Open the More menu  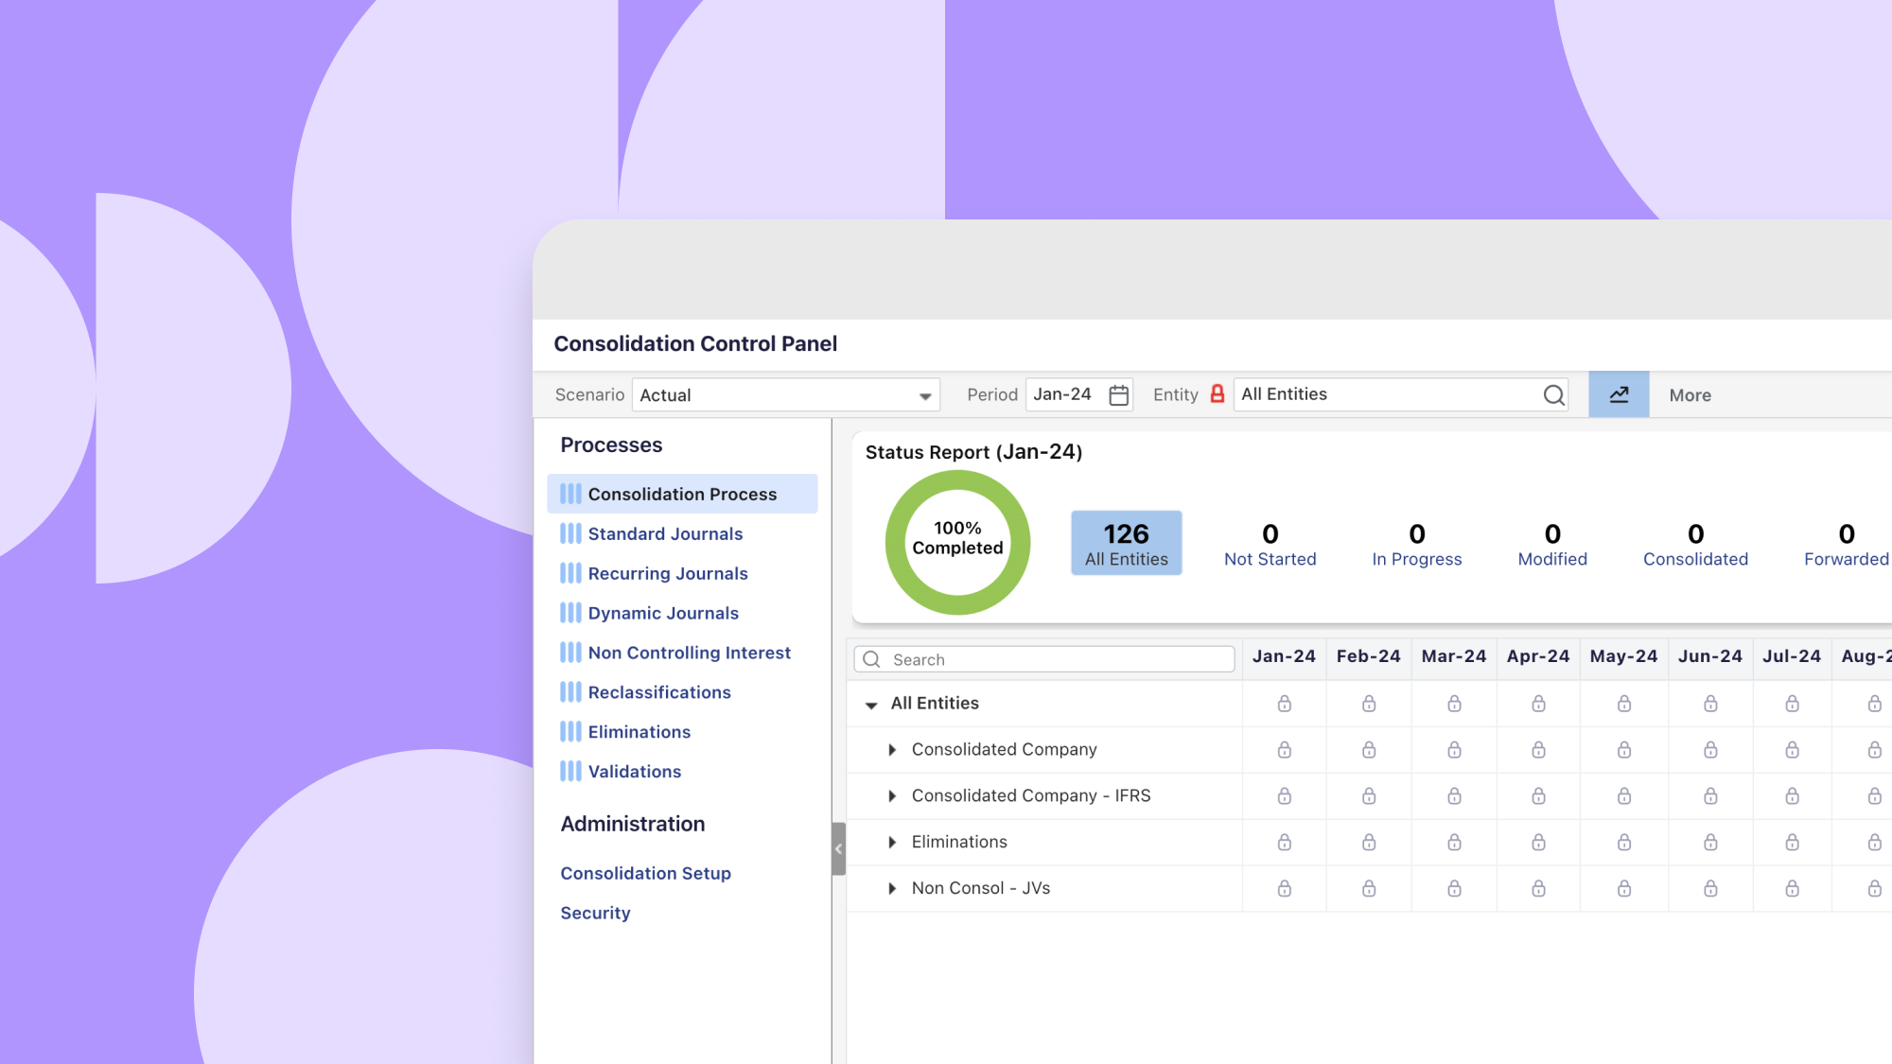point(1690,394)
